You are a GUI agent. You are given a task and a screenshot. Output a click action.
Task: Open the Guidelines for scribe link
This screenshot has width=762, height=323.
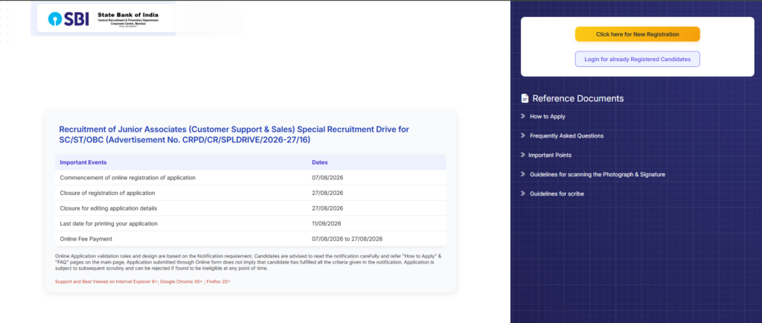click(557, 194)
